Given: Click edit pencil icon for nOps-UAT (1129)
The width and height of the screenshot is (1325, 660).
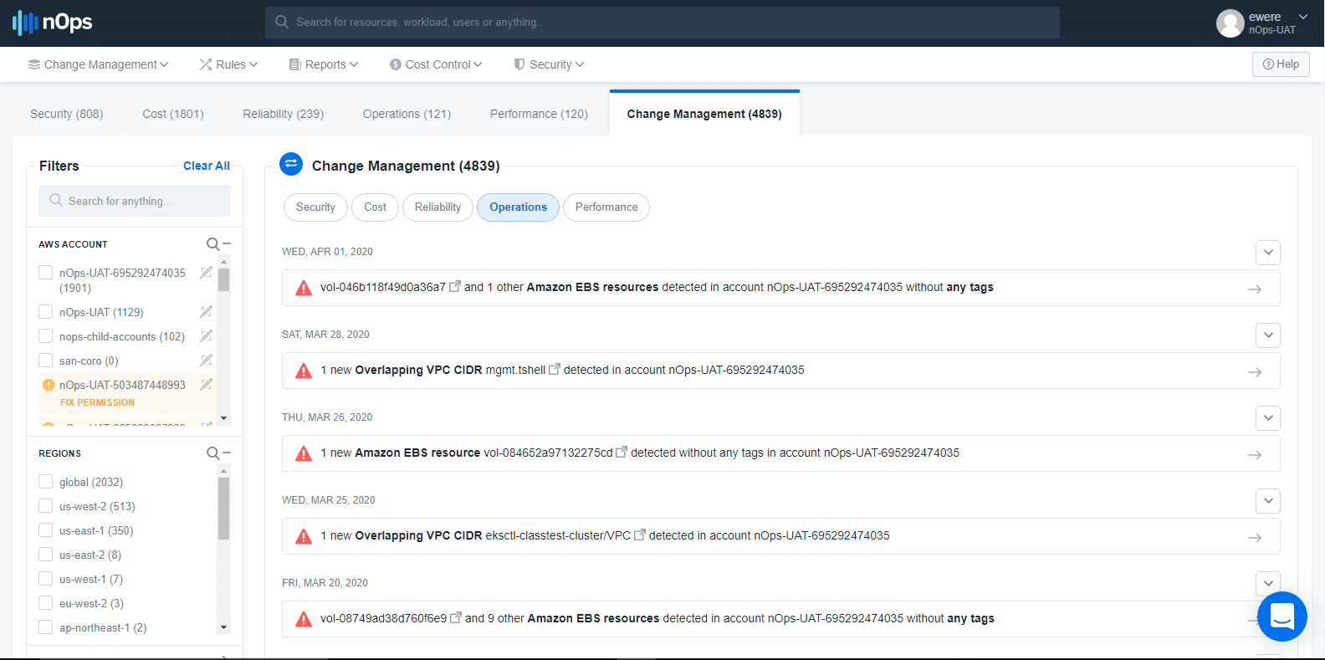Looking at the screenshot, I should click(206, 312).
